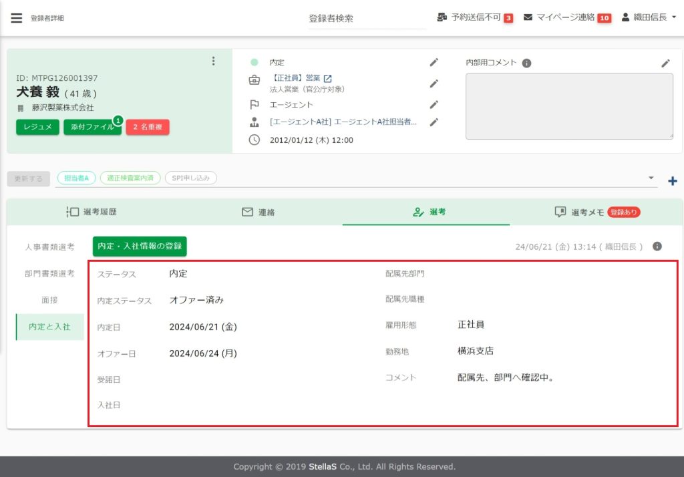Open the hamburger menu icon

[x=16, y=18]
